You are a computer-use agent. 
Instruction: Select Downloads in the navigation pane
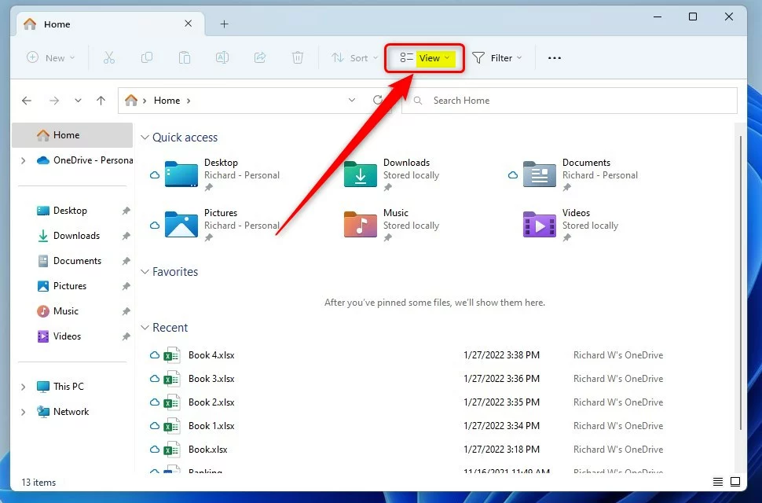point(76,236)
